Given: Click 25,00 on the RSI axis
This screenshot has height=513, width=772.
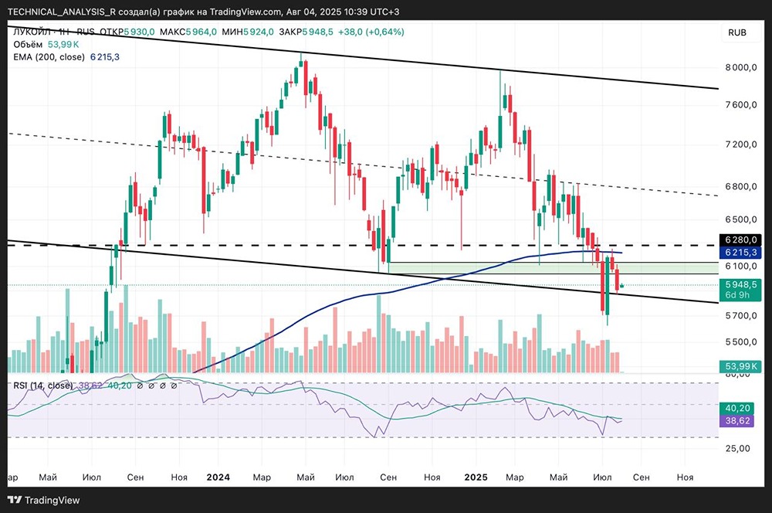Looking at the screenshot, I should click(737, 448).
